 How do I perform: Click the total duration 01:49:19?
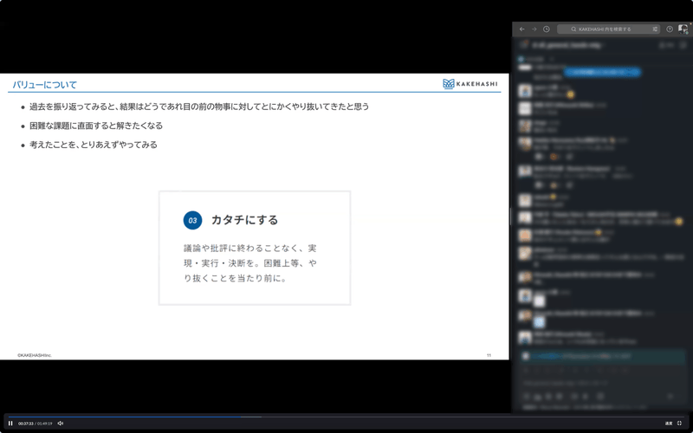click(45, 423)
